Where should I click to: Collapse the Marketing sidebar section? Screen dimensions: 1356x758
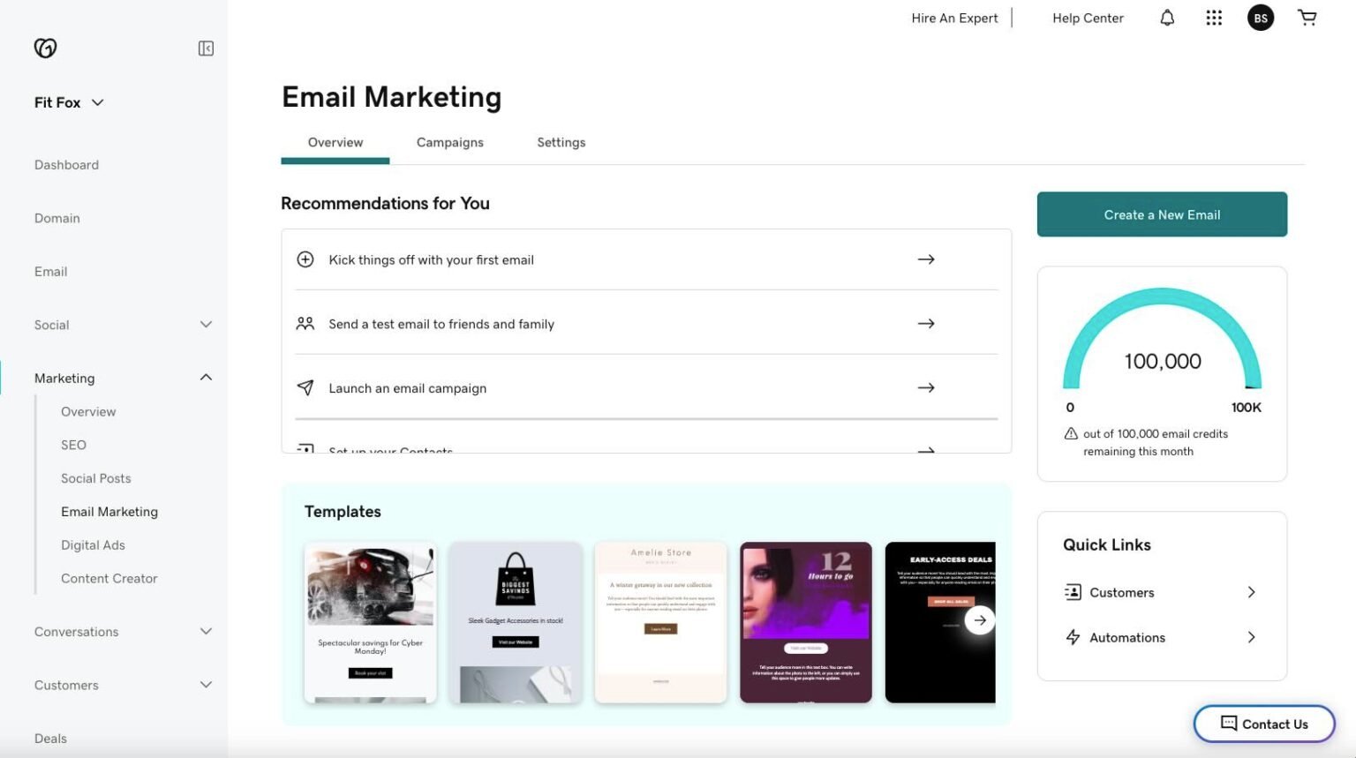coord(206,378)
